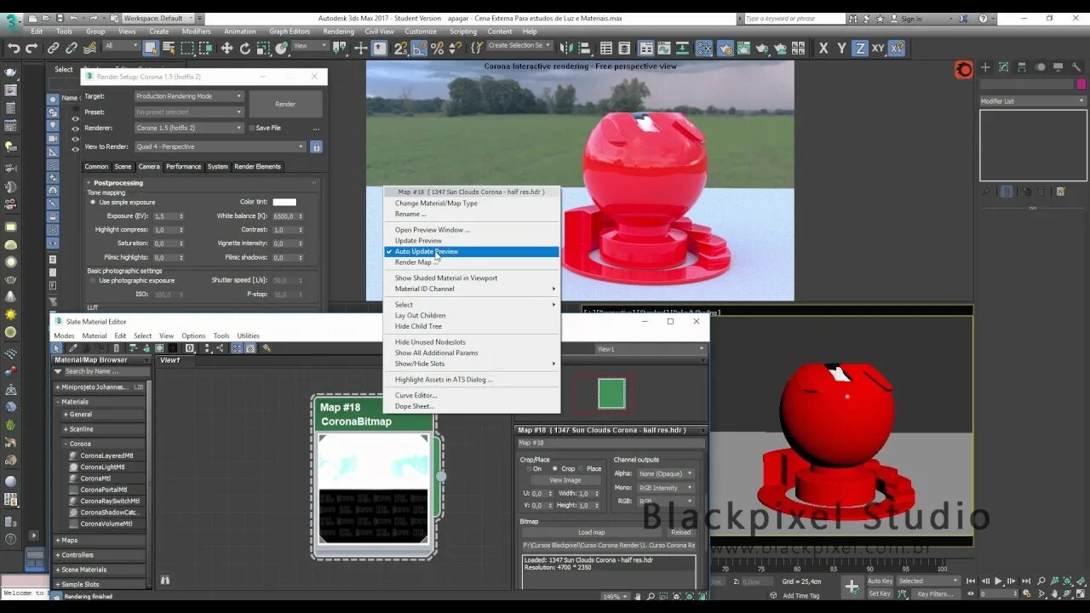Switch to Render Elements tab
Viewport: 1090px width, 613px height.
pos(257,166)
